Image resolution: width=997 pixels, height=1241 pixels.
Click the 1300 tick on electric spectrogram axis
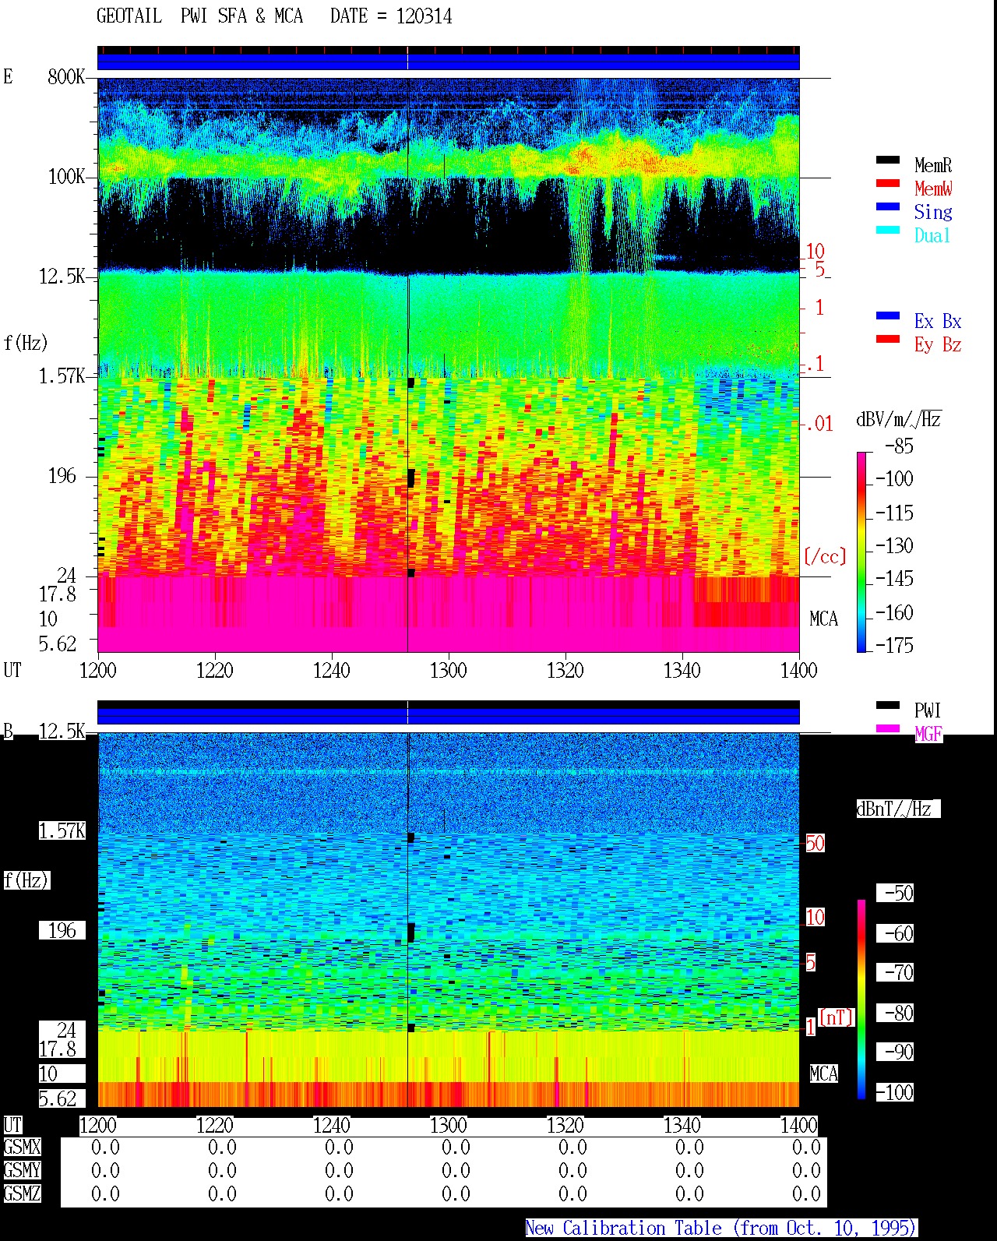coord(449,670)
